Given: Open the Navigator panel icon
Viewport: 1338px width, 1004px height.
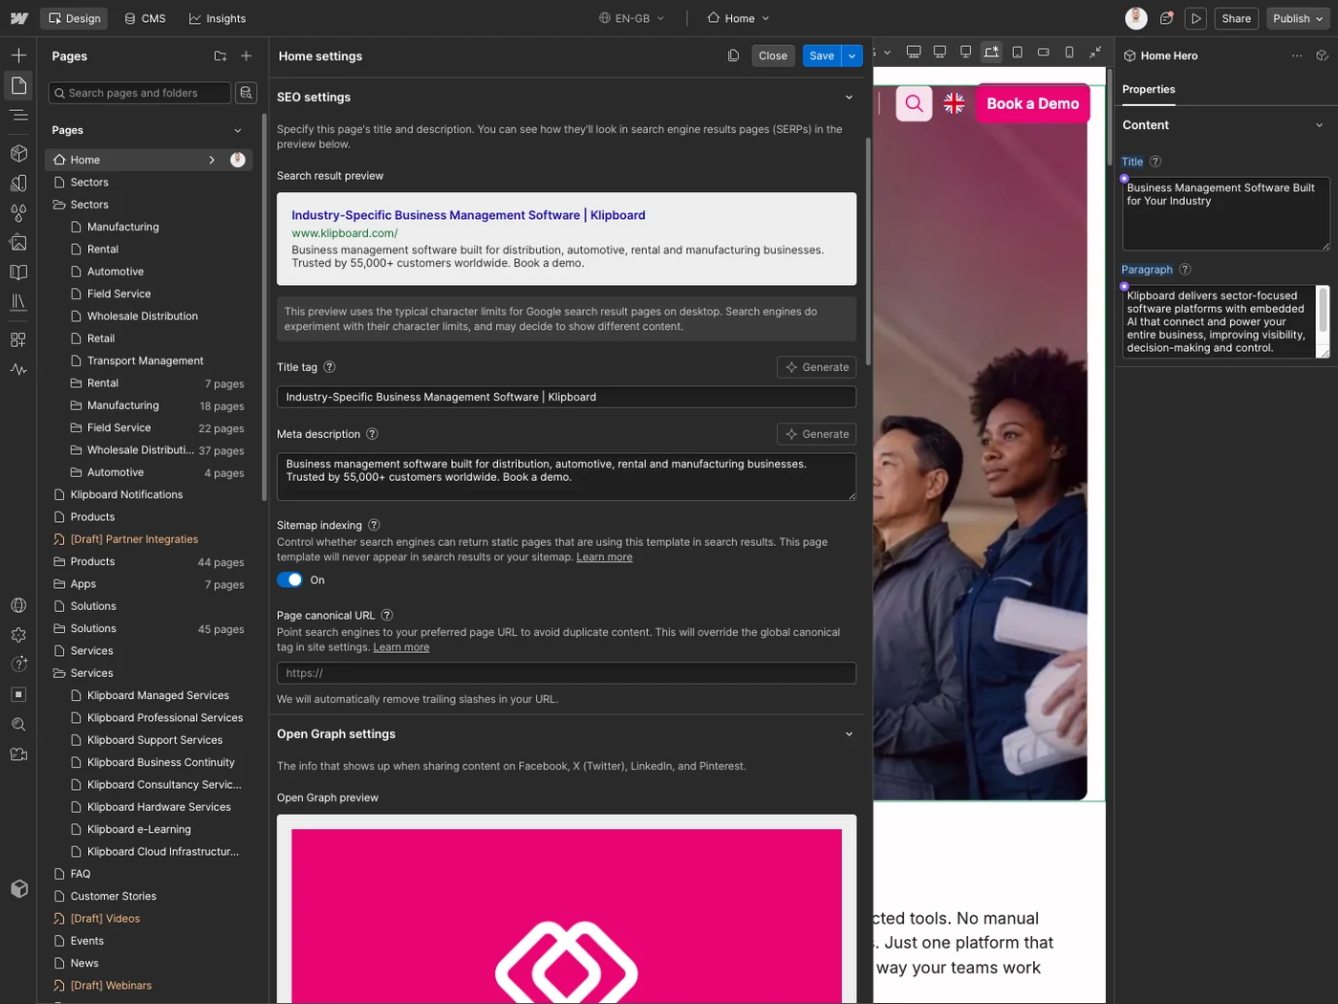Looking at the screenshot, I should (x=18, y=115).
